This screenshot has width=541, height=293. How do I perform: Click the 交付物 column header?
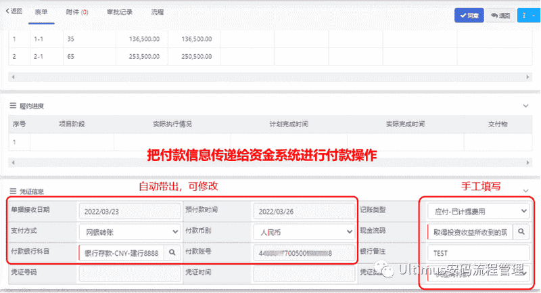pyautogui.click(x=498, y=124)
